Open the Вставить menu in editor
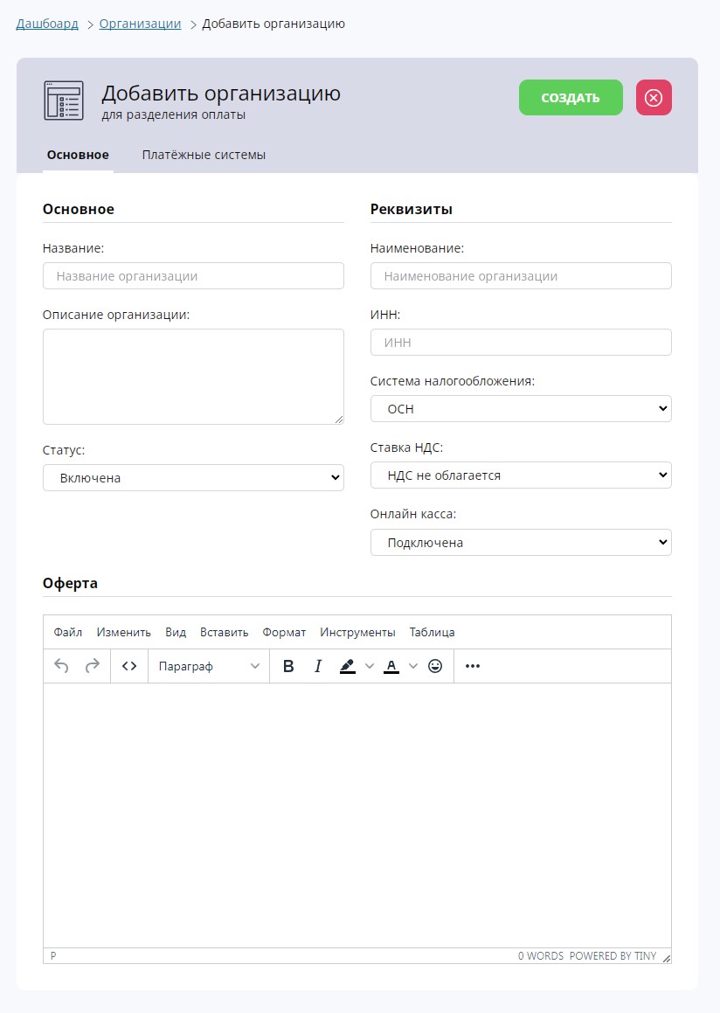Screen dimensions: 720x1013 click(x=224, y=632)
